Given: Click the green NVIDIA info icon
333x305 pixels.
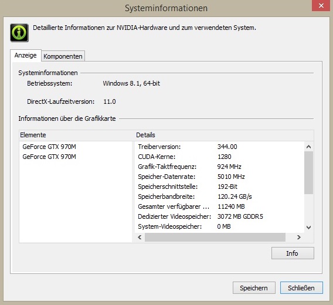Looking at the screenshot, I should coord(19,33).
